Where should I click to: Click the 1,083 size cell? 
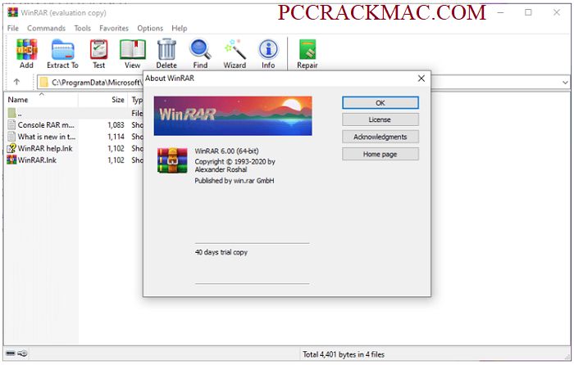[116, 124]
